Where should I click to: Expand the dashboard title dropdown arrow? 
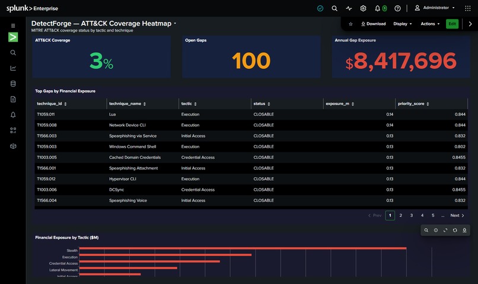[x=175, y=24]
